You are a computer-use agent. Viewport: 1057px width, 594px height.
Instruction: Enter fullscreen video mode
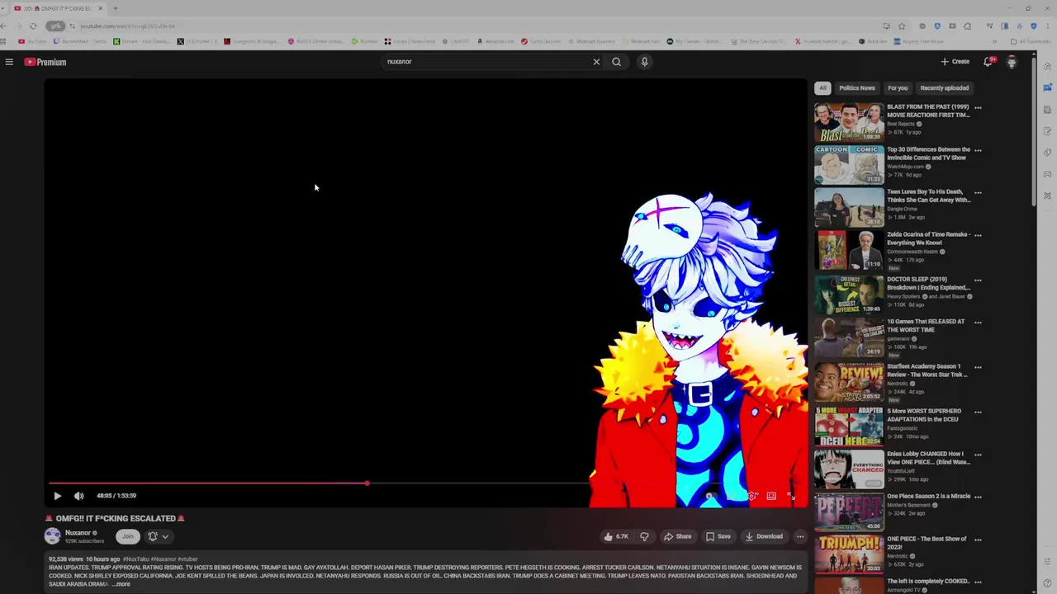tap(791, 496)
